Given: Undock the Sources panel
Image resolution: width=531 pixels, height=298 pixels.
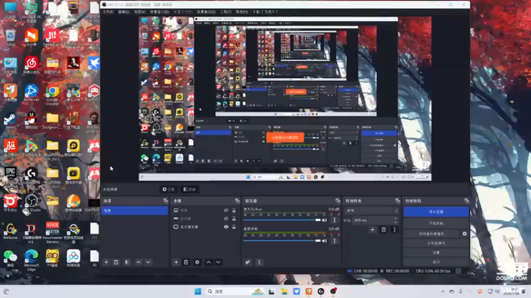Looking at the screenshot, I should (237, 201).
